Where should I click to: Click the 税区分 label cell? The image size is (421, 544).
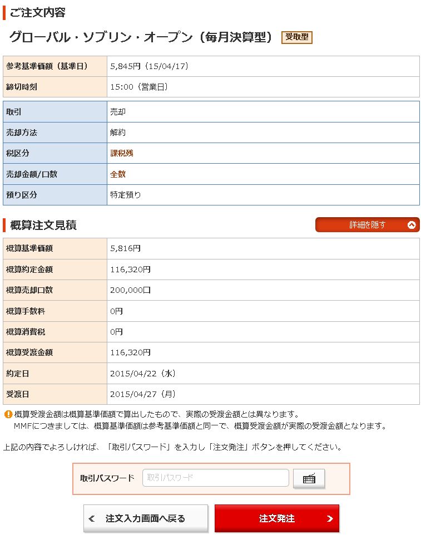pyautogui.click(x=55, y=153)
